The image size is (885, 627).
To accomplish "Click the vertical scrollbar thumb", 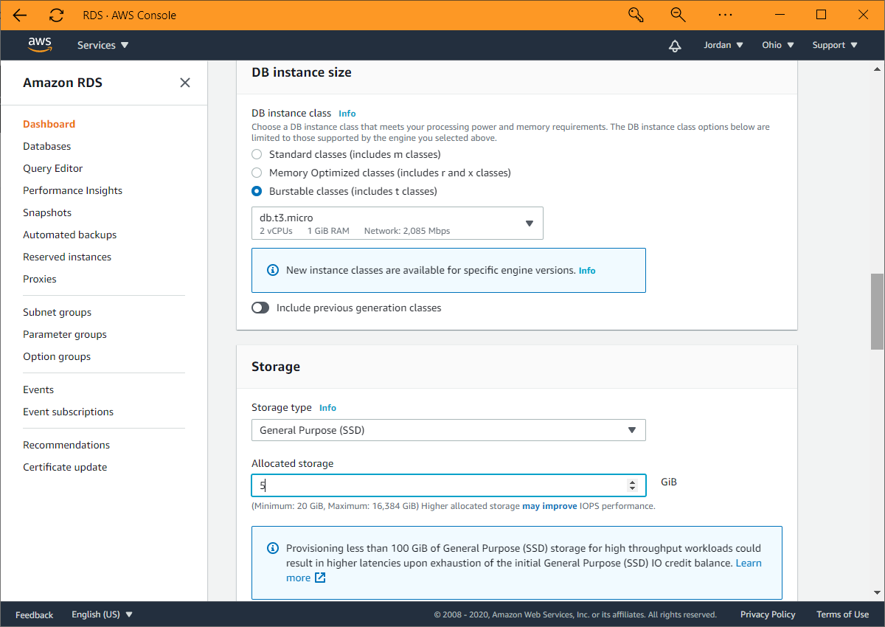I will pyautogui.click(x=877, y=311).
